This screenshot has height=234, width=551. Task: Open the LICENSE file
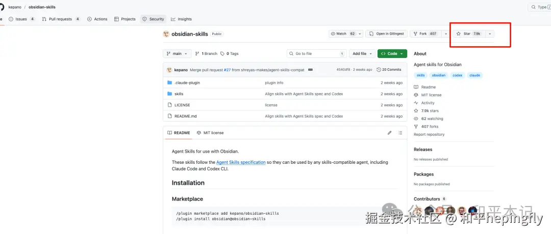coord(182,105)
